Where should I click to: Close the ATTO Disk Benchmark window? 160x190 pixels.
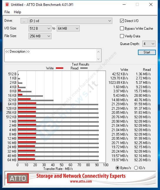click(x=151, y=4)
